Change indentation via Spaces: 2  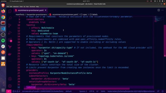83,91
